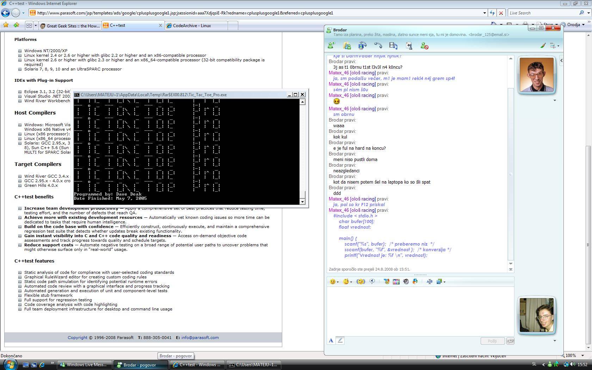Click Show Desktop quick launch icon
The width and height of the screenshot is (592, 370).
click(x=26, y=365)
